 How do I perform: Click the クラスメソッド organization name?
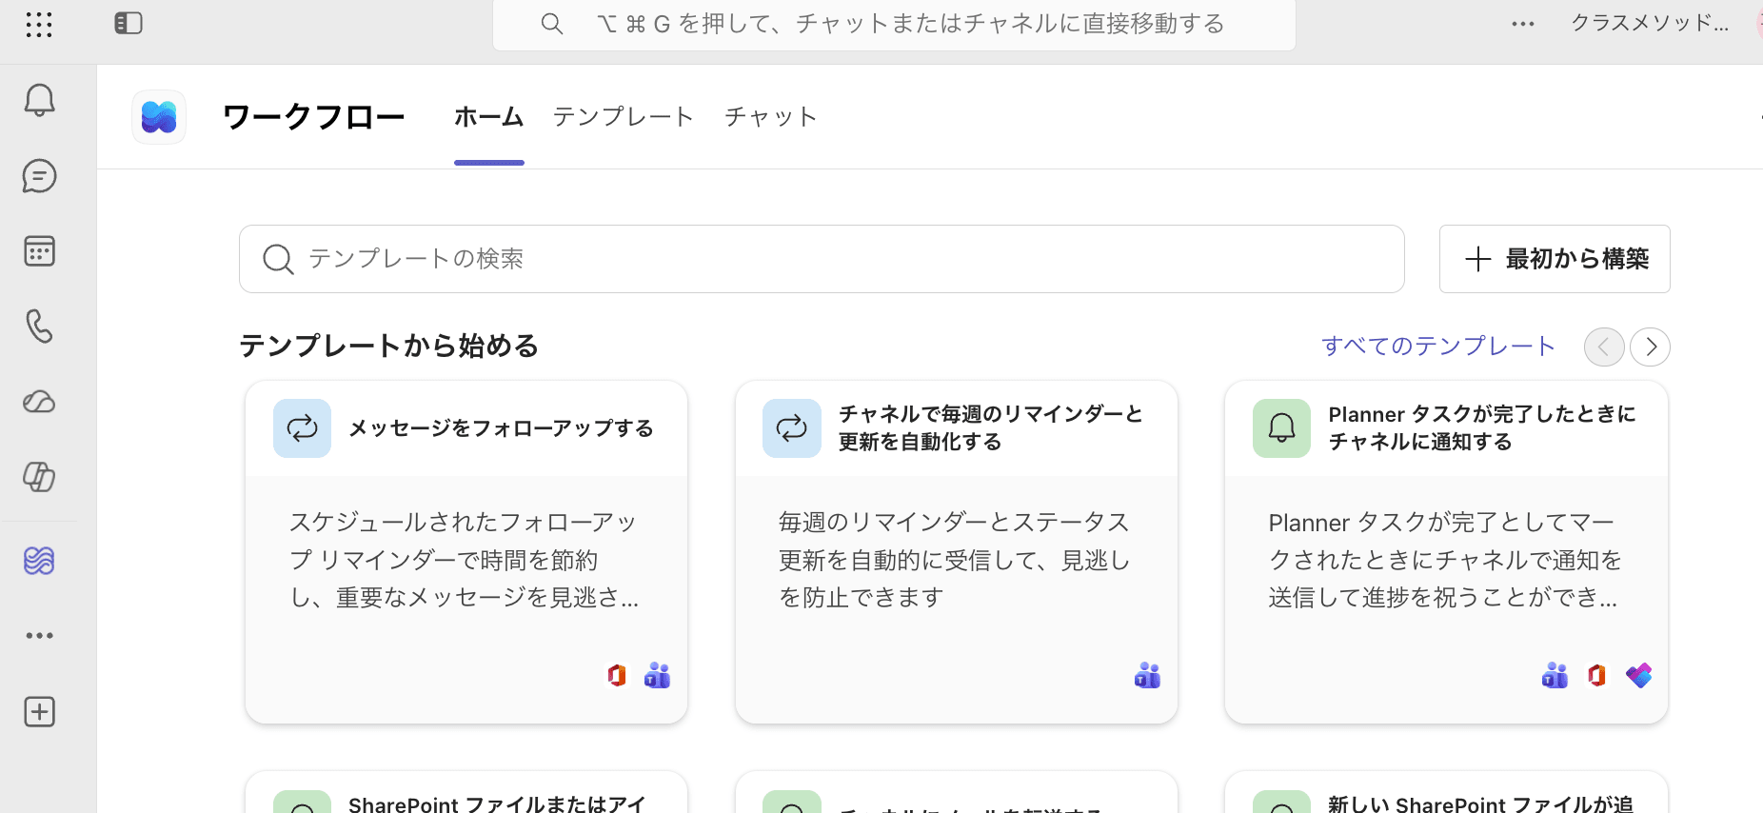point(1650,23)
